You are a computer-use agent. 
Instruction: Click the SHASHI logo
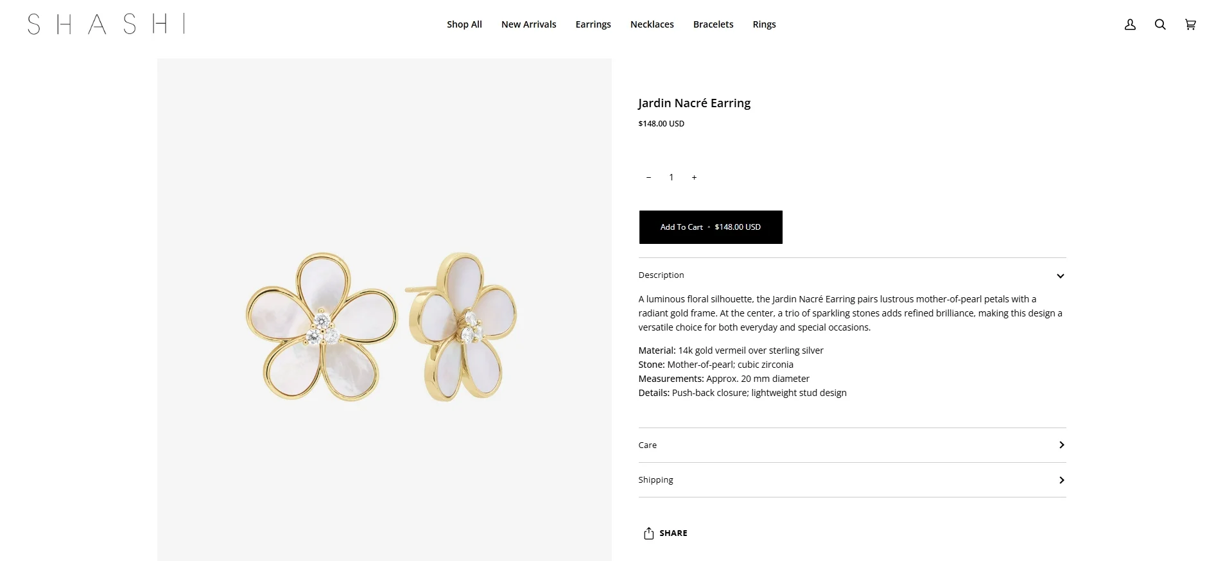pos(106,24)
